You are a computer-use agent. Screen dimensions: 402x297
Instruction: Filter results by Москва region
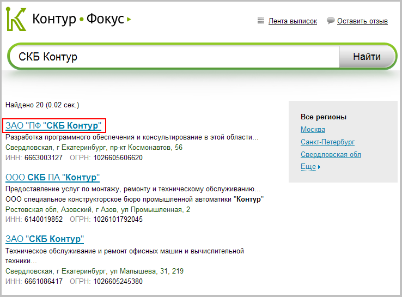tap(313, 130)
